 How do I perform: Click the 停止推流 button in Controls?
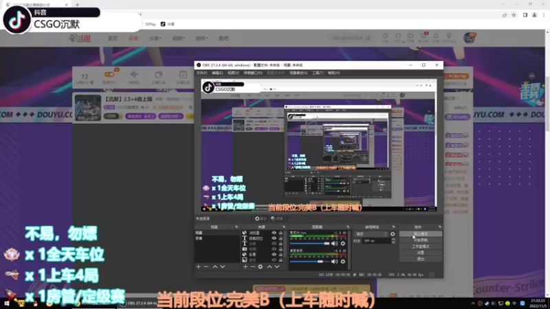coord(421,233)
